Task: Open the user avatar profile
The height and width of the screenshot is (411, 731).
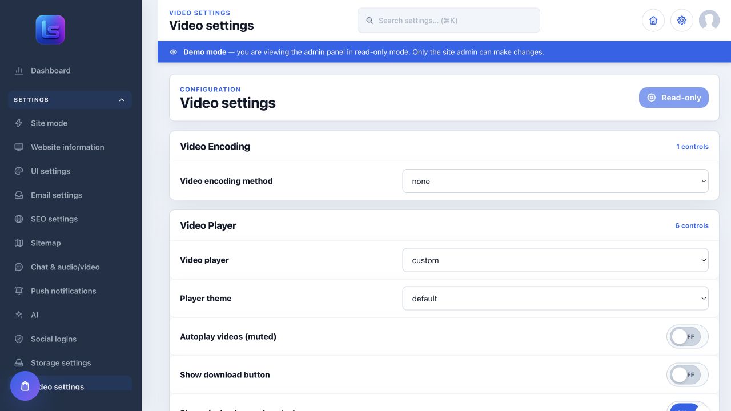Action: (709, 21)
